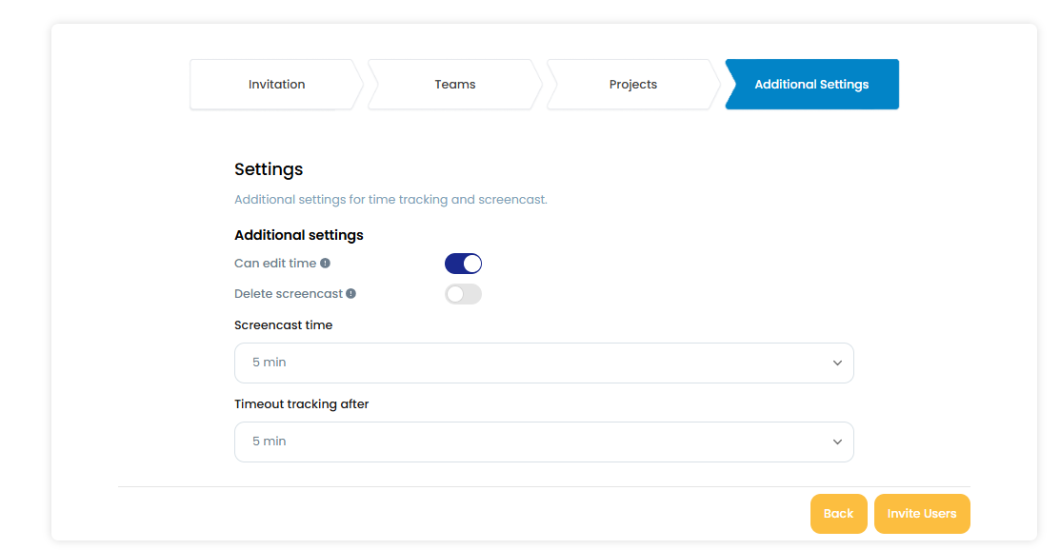Enable the Delete screencast toggle
Image resolution: width=1060 pixels, height=550 pixels.
click(463, 294)
